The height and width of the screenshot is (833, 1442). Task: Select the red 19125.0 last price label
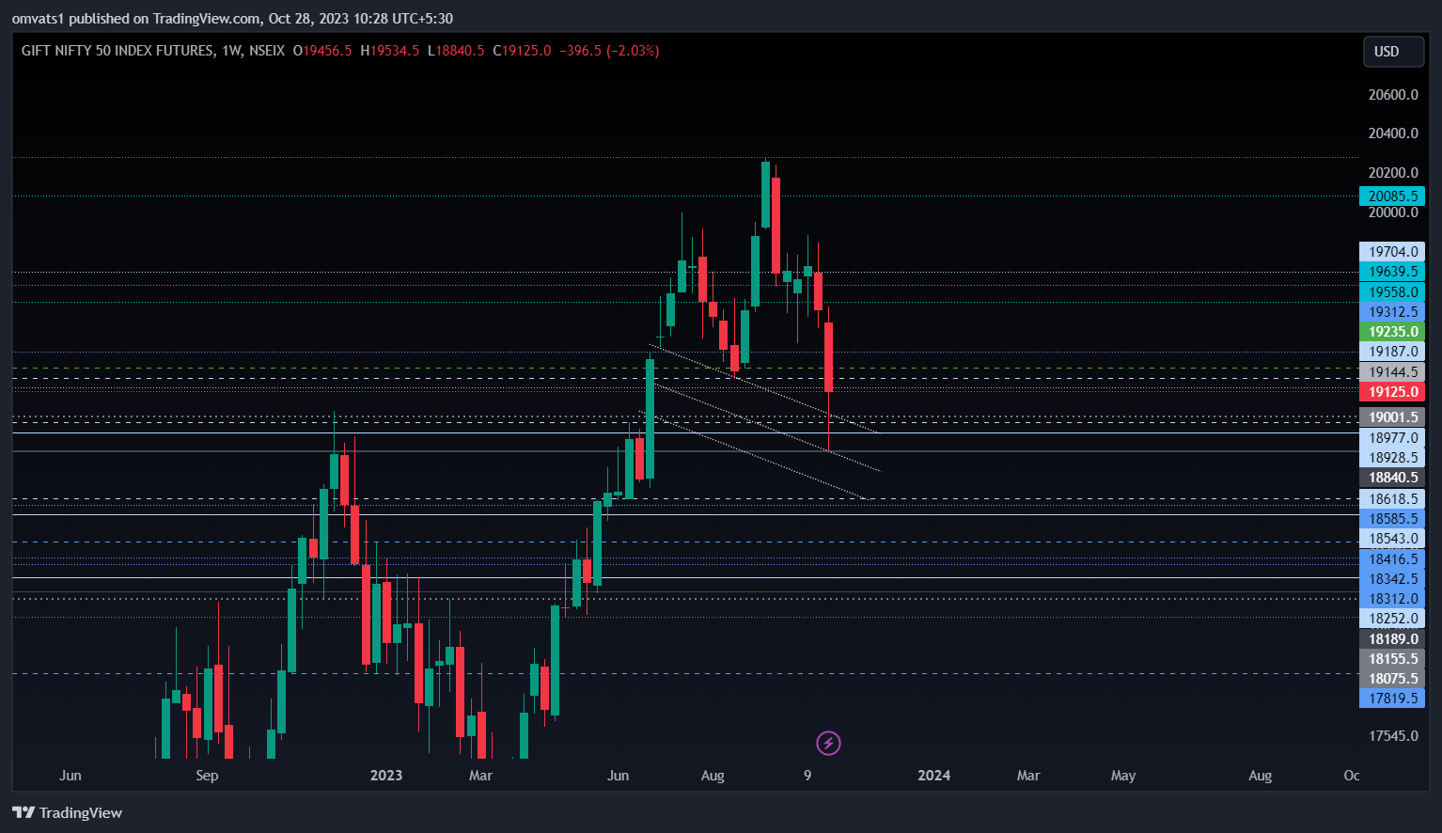coord(1392,392)
